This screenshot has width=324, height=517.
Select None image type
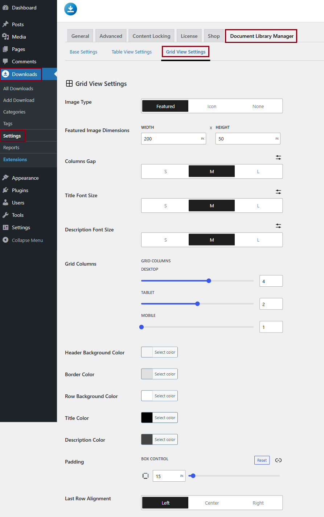click(x=258, y=106)
